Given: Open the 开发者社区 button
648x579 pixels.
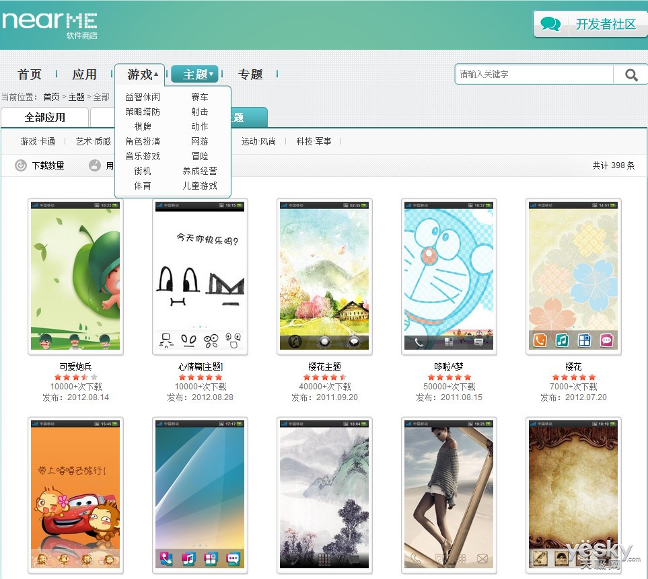Looking at the screenshot, I should pos(591,24).
